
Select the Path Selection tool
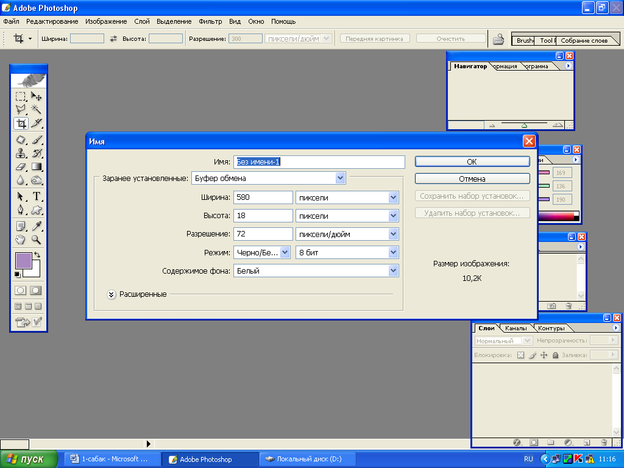point(21,196)
